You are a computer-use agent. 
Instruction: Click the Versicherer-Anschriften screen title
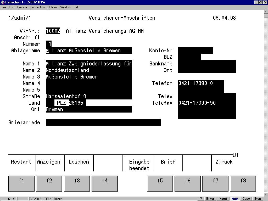point(122,18)
